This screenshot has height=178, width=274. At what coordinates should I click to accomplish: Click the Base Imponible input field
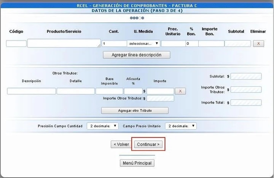pyautogui.click(x=109, y=91)
